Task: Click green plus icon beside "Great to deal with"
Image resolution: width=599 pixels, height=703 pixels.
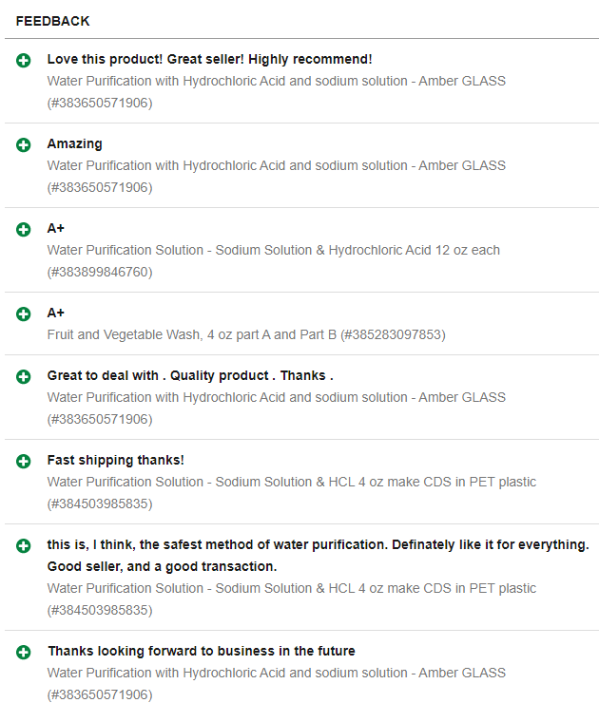Action: click(x=24, y=377)
